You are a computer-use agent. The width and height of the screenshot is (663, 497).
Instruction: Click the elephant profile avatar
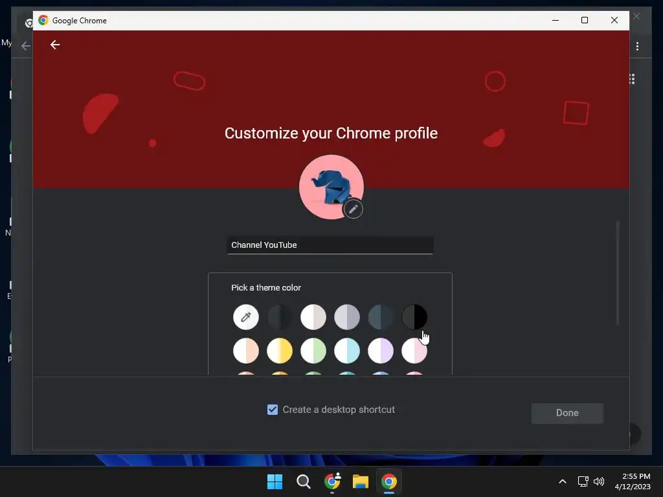(x=331, y=187)
